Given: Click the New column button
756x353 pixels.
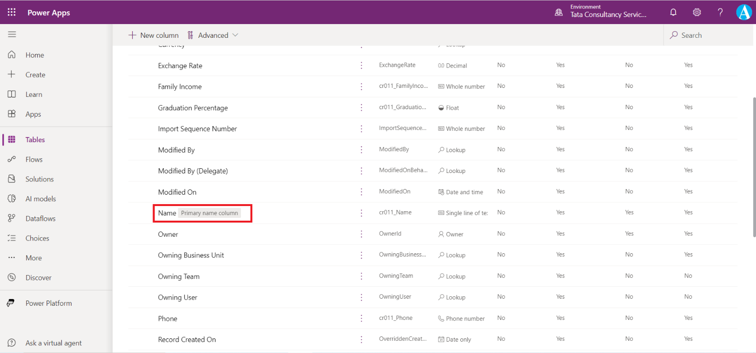Looking at the screenshot, I should tap(154, 35).
